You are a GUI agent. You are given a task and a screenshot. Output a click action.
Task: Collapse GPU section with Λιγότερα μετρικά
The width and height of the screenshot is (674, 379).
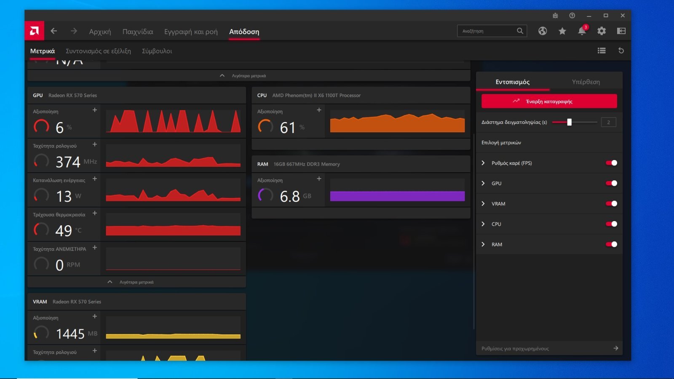pos(136,282)
